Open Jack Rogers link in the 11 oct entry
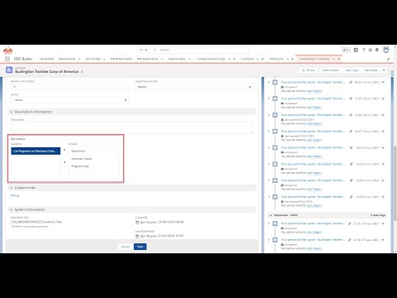This screenshot has width=397, height=298. (314, 91)
